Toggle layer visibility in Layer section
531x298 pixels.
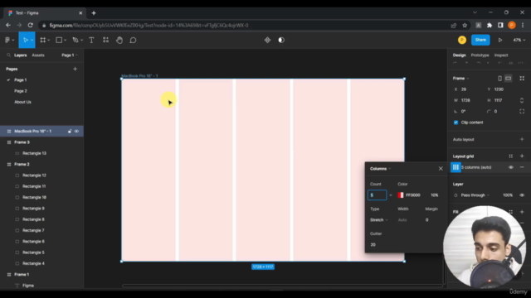tap(522, 195)
